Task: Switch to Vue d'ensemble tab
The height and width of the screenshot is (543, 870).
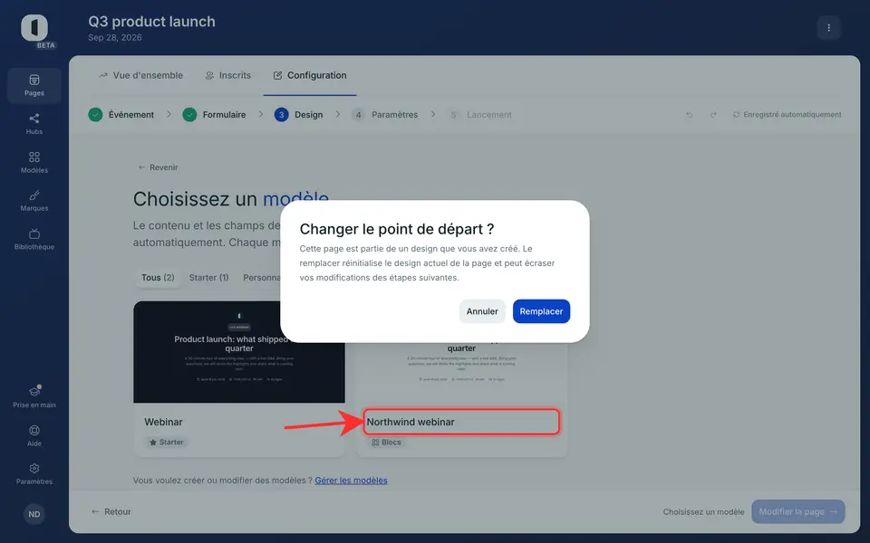Action: point(141,75)
